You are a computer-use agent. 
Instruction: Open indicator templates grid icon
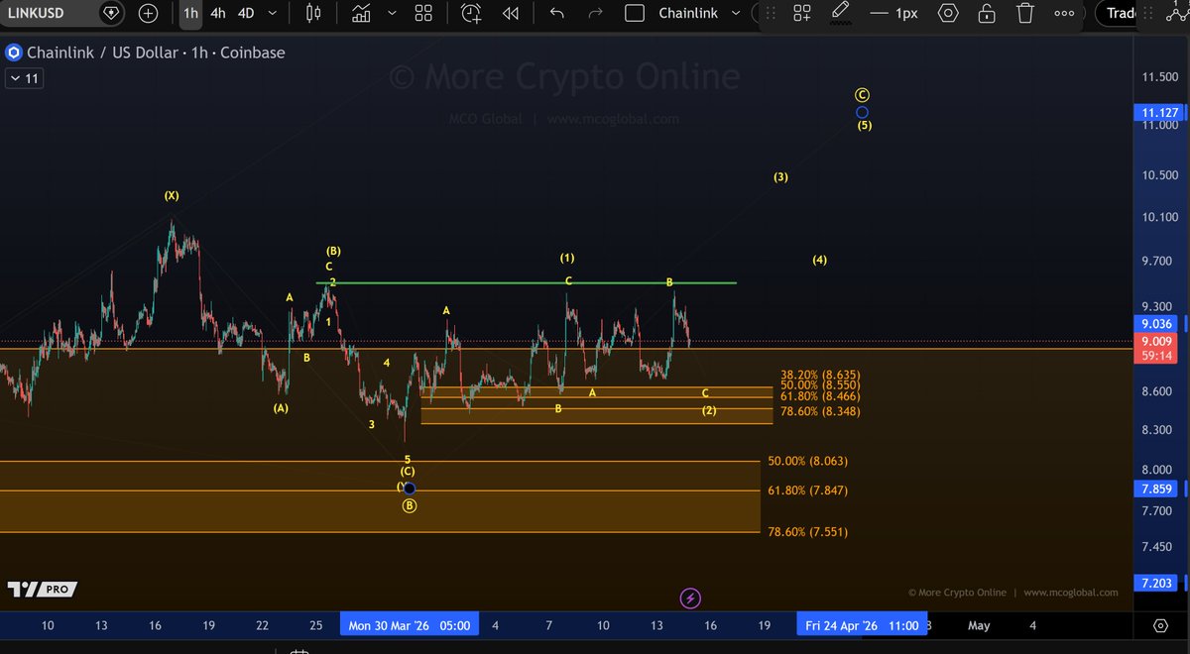point(423,14)
